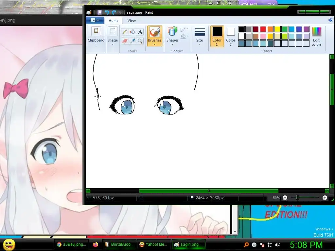
Task: Open Firefox from the taskbar
Action: click(x=96, y=244)
